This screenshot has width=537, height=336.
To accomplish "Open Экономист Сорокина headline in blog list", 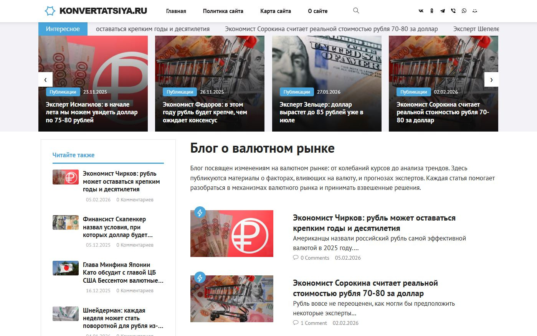I will [x=365, y=288].
